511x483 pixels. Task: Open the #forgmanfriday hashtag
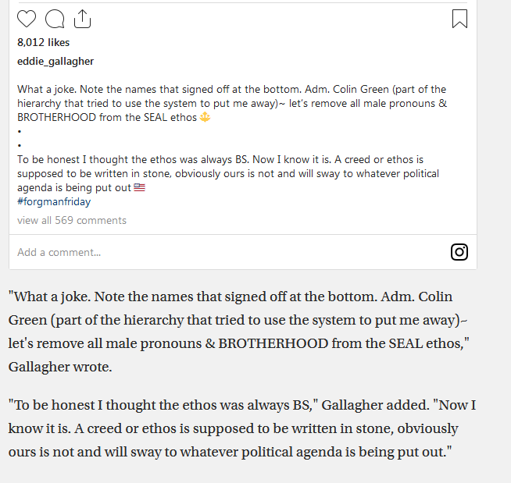[x=54, y=202]
